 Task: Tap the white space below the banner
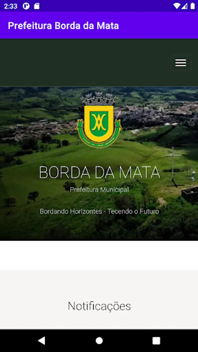(99, 255)
